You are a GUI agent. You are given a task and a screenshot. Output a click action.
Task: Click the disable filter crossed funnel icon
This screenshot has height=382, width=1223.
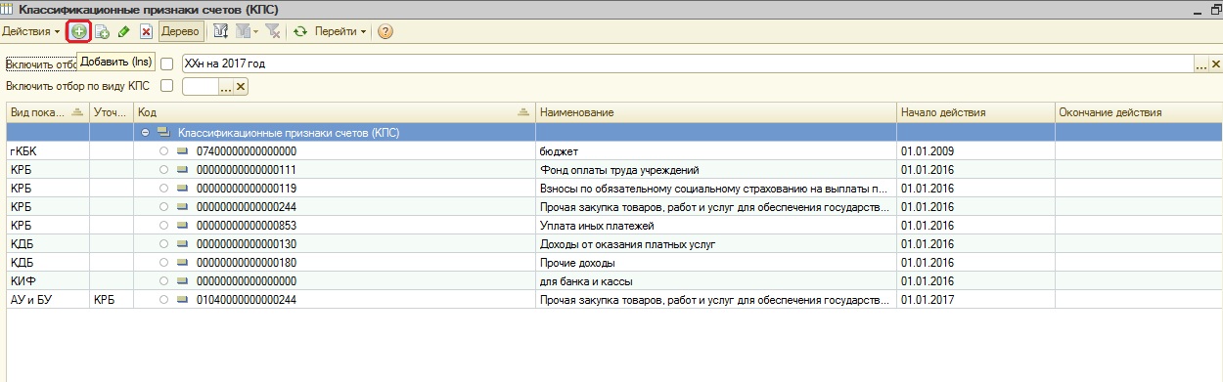[x=272, y=31]
